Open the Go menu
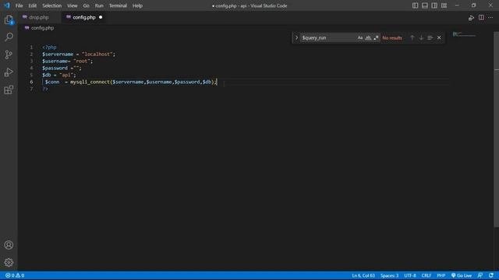Viewport: 499px width, 280px height. point(86,5)
